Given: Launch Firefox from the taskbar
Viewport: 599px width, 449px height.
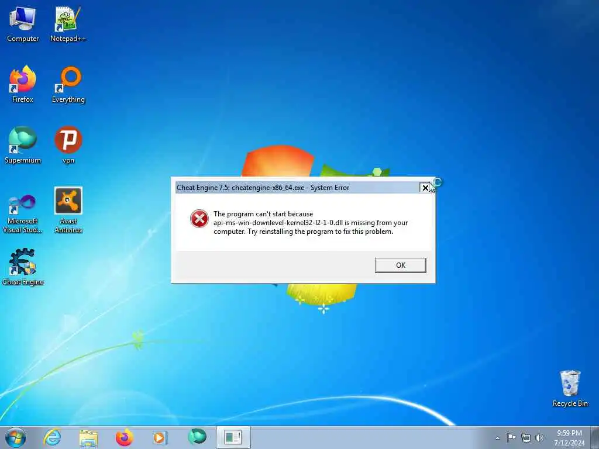Looking at the screenshot, I should pos(125,437).
